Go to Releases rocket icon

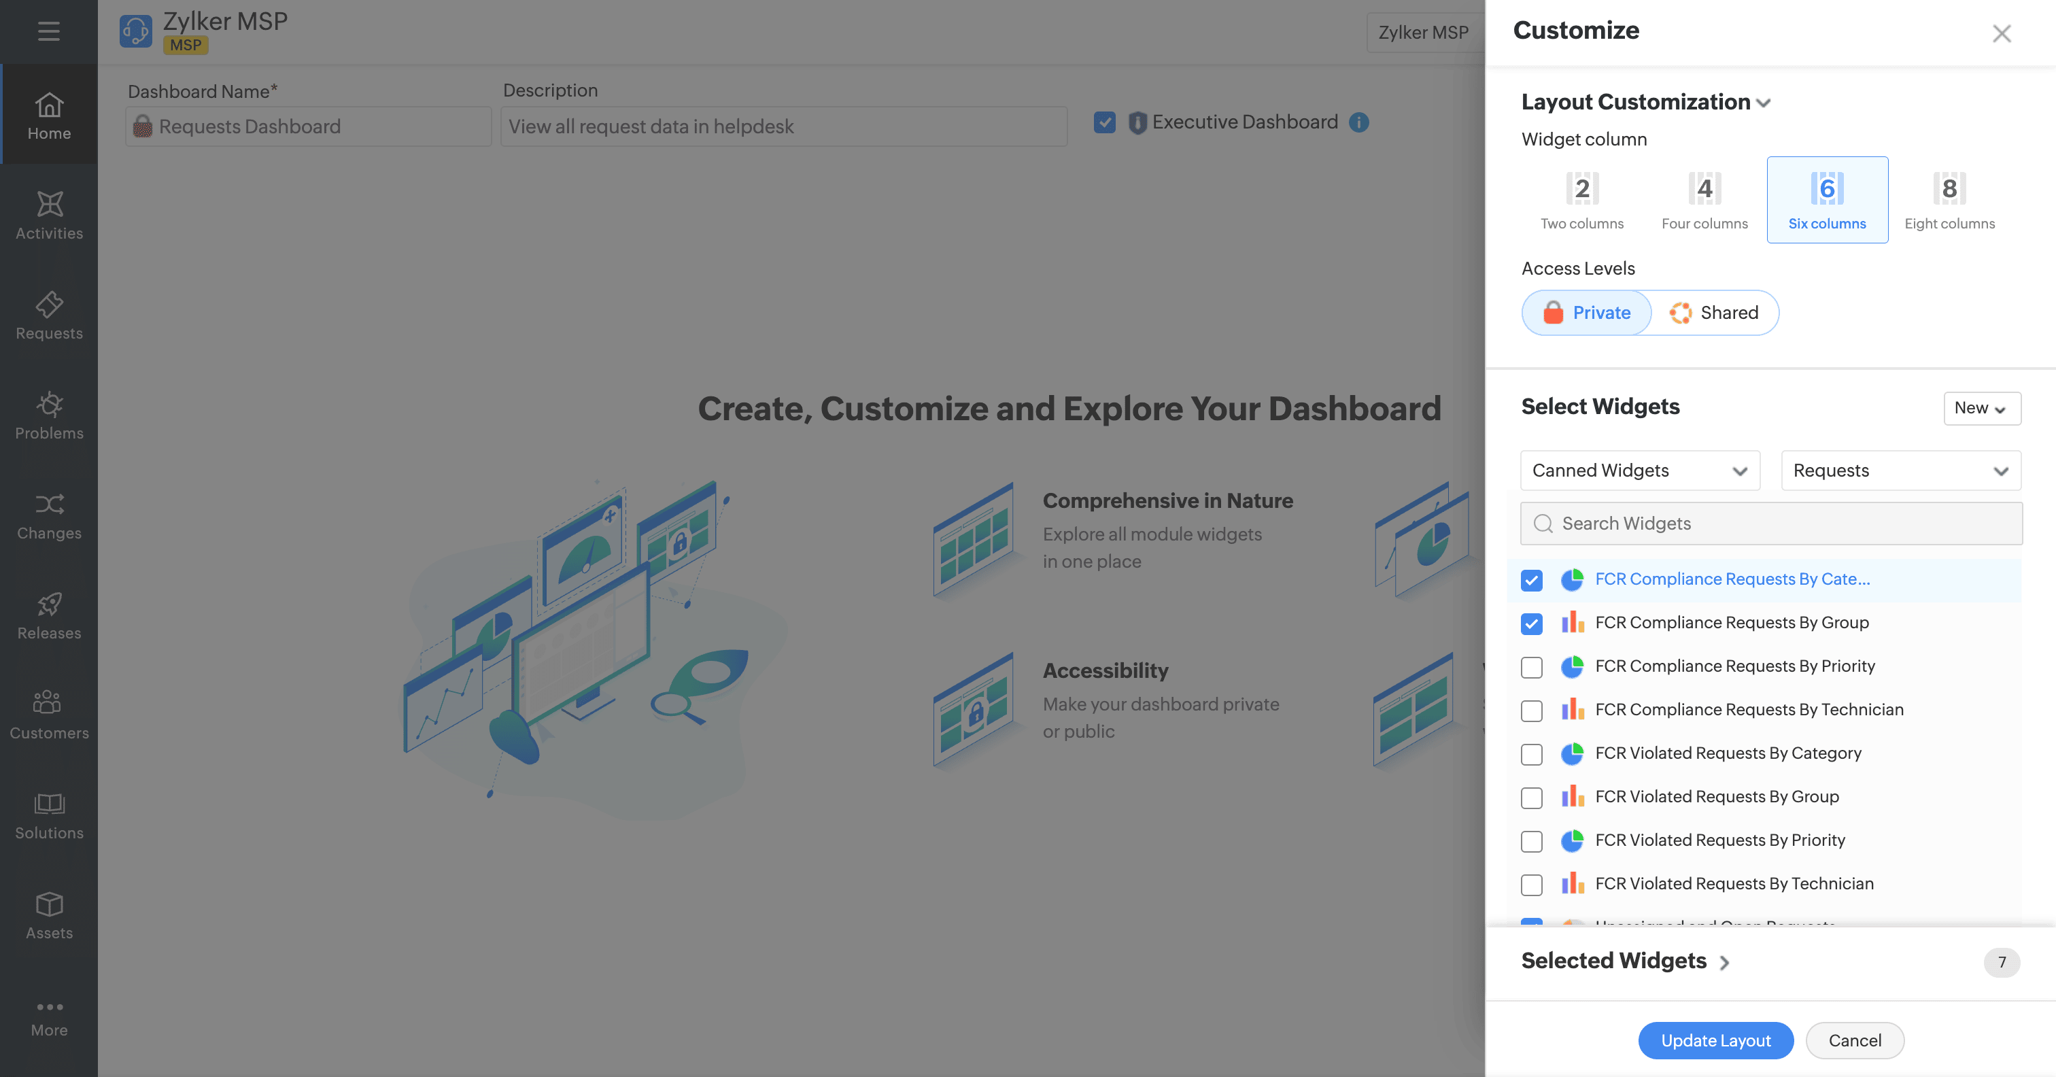point(49,604)
